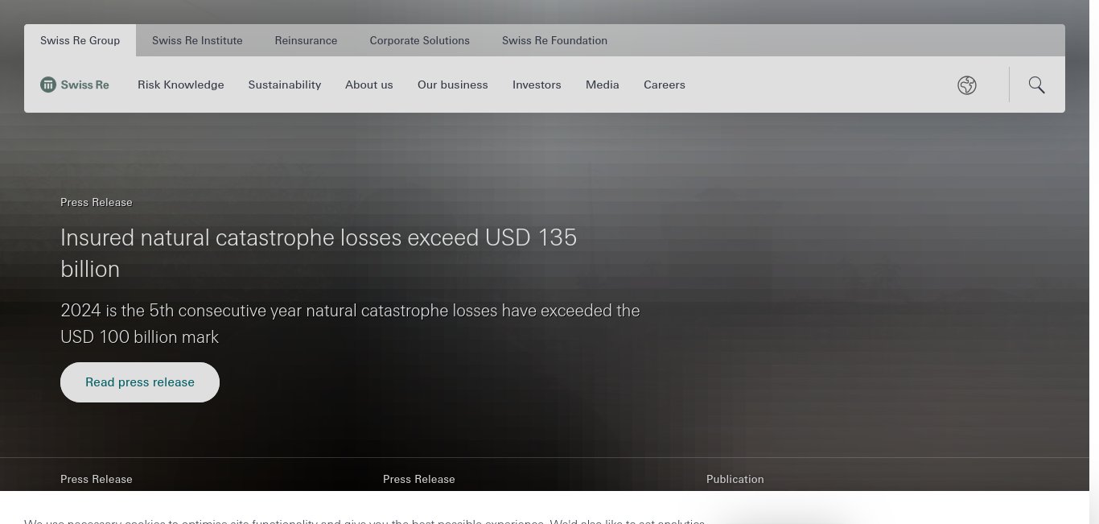Viewport: 1099px width, 524px height.
Task: Open the Investors menu
Action: tap(537, 85)
